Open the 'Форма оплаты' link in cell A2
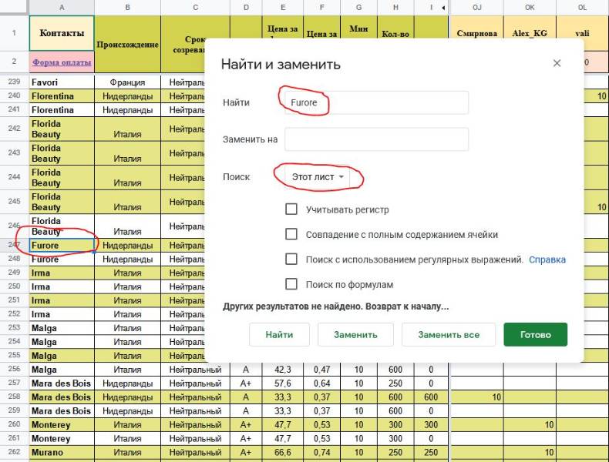609x462 pixels. pos(62,62)
